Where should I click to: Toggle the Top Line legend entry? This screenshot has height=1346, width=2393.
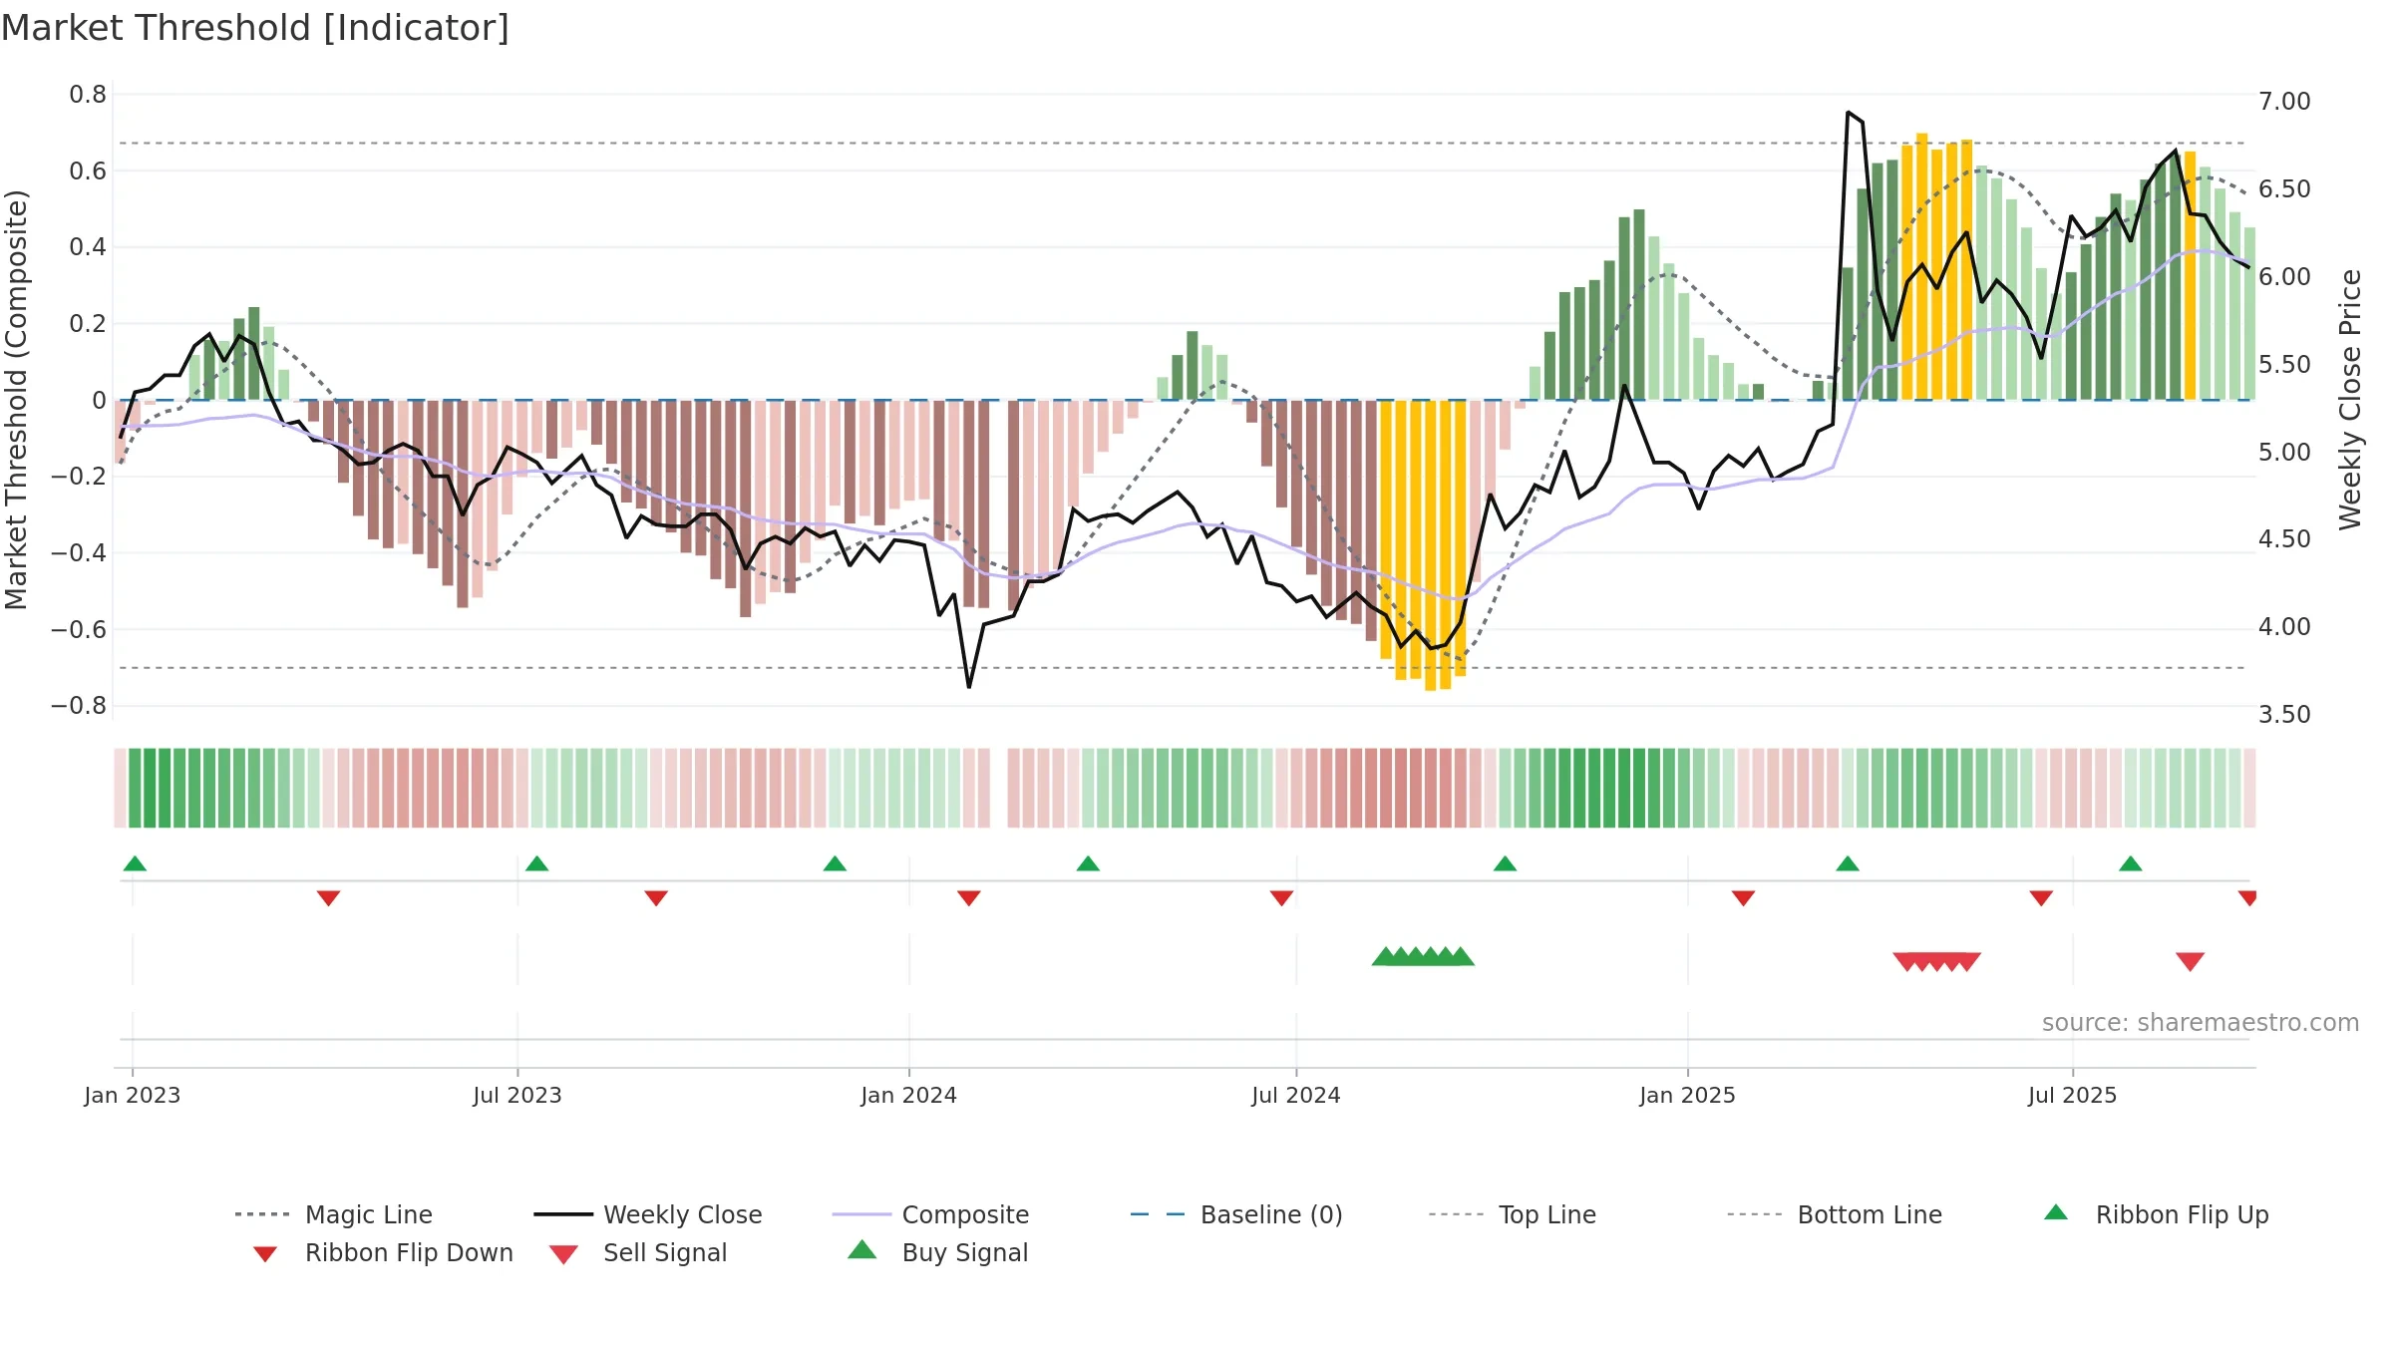pos(1513,1214)
